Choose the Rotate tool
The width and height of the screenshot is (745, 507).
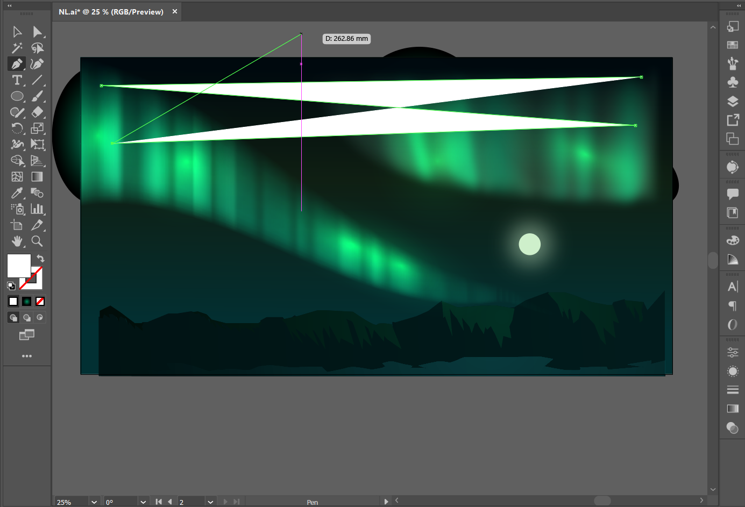pyautogui.click(x=17, y=128)
